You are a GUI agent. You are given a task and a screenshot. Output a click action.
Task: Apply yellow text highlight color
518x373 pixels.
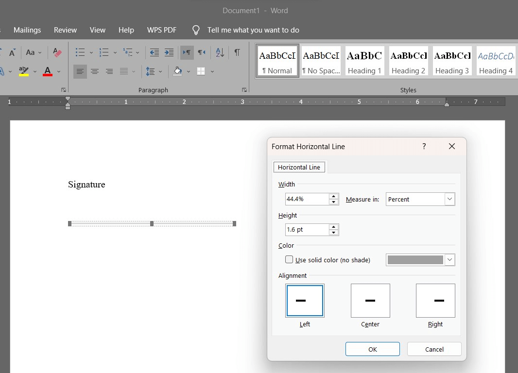23,71
